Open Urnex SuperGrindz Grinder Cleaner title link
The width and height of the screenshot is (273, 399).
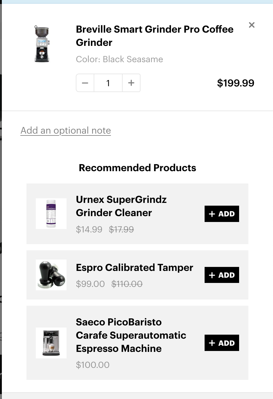point(121,206)
